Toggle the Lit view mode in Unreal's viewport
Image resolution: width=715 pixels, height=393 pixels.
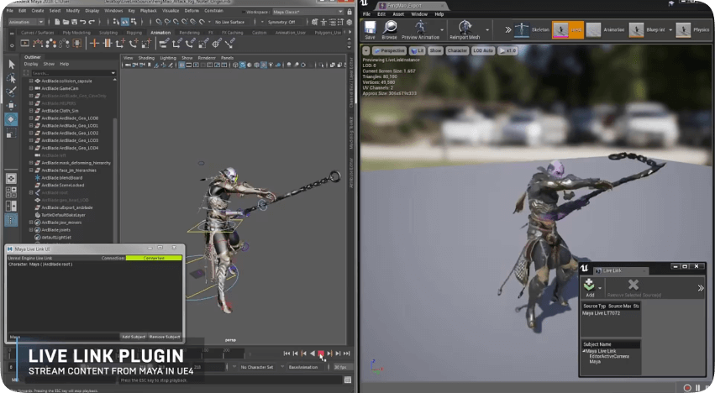point(418,50)
